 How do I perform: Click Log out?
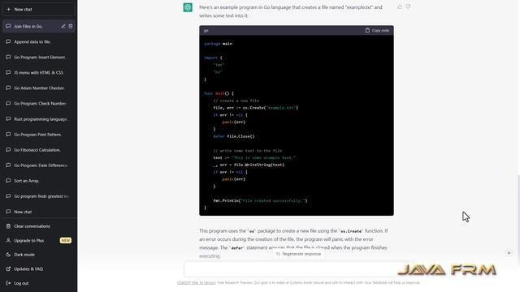coord(38,283)
